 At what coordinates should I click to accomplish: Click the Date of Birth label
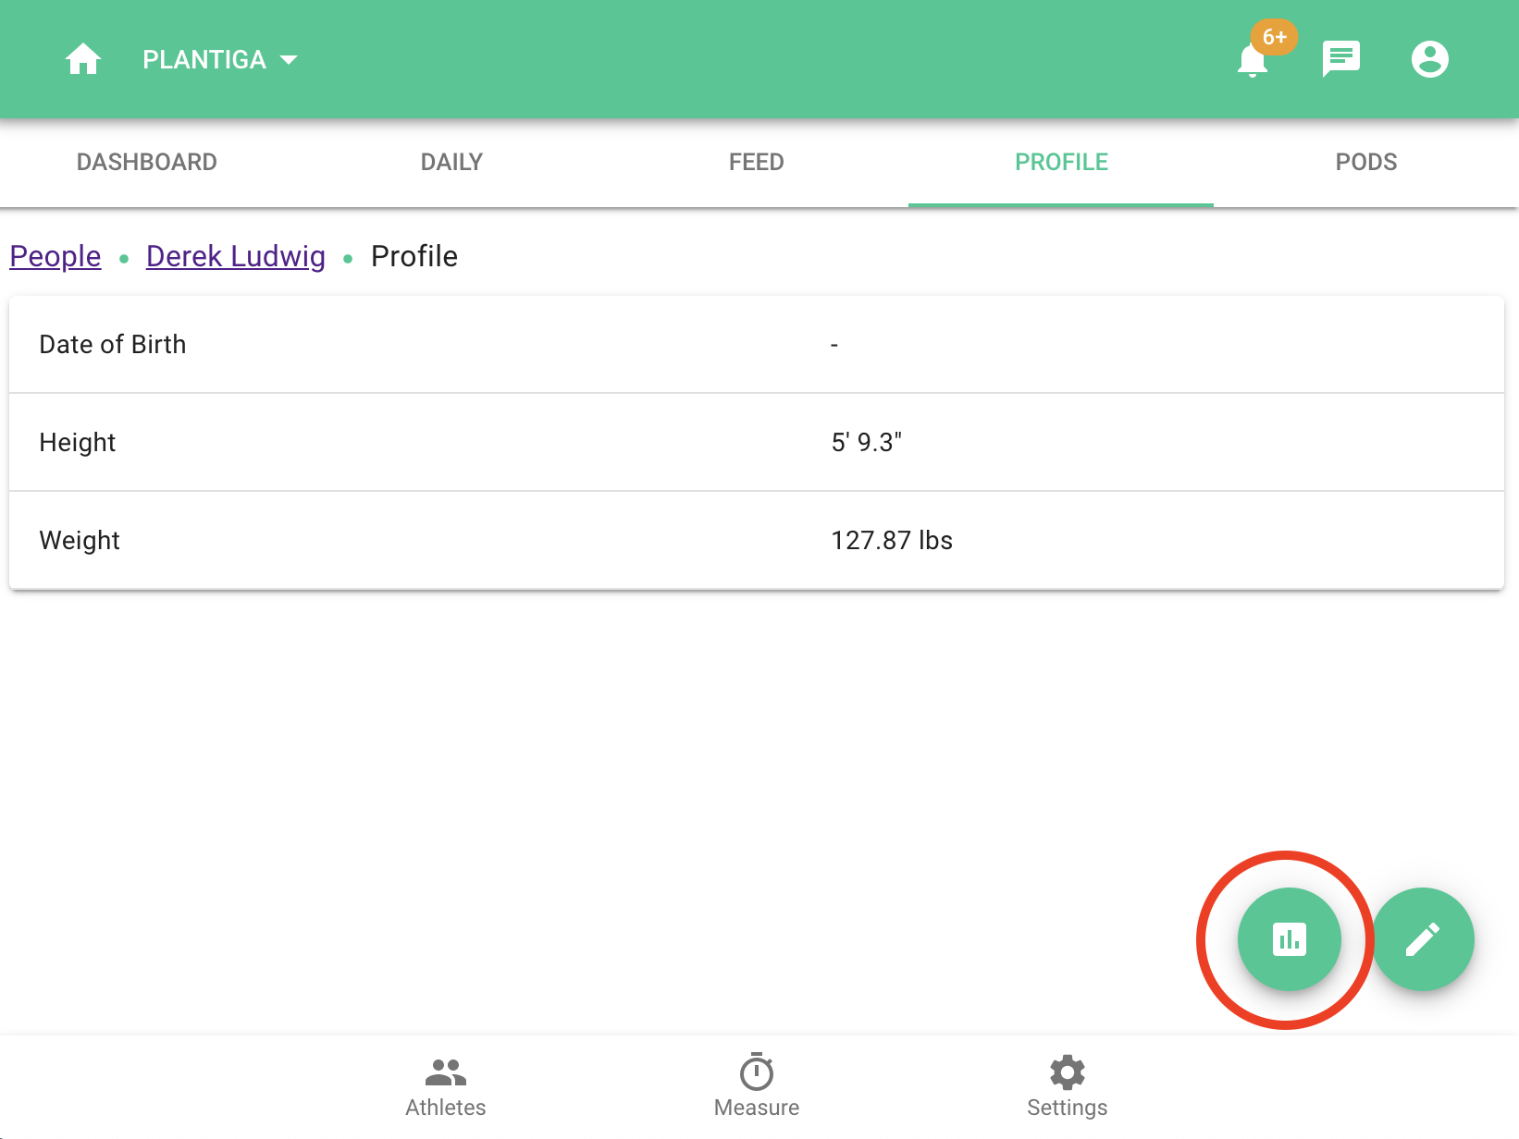click(x=113, y=344)
